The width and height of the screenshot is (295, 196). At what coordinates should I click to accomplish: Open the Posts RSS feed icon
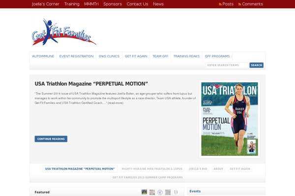point(220,4)
